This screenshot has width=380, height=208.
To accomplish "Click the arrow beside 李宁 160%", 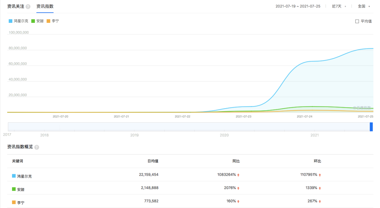I will click(238, 201).
